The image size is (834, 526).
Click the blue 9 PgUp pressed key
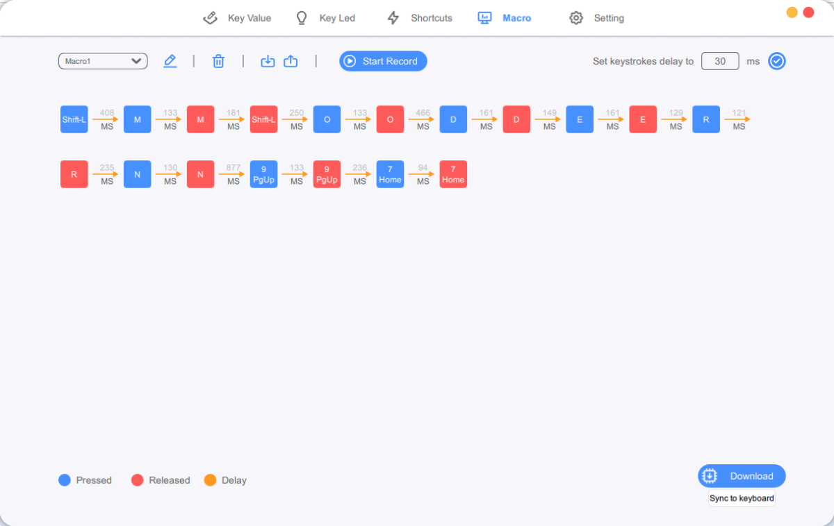[x=263, y=174]
